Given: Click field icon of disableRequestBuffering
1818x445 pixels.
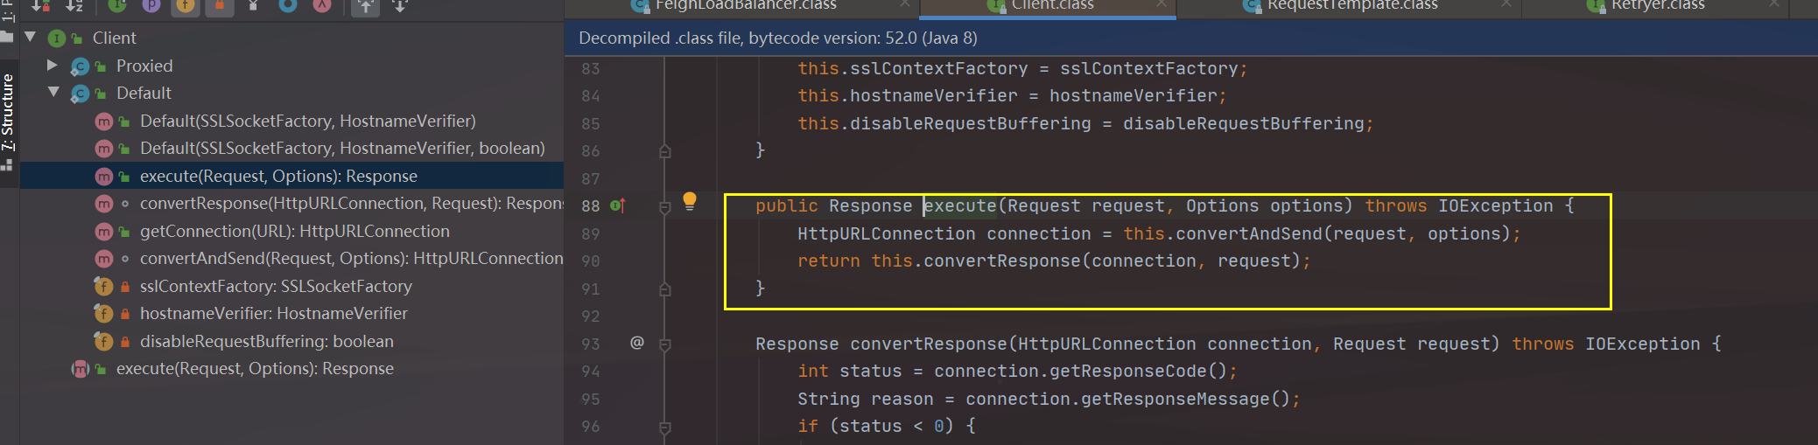Looking at the screenshot, I should click(103, 341).
